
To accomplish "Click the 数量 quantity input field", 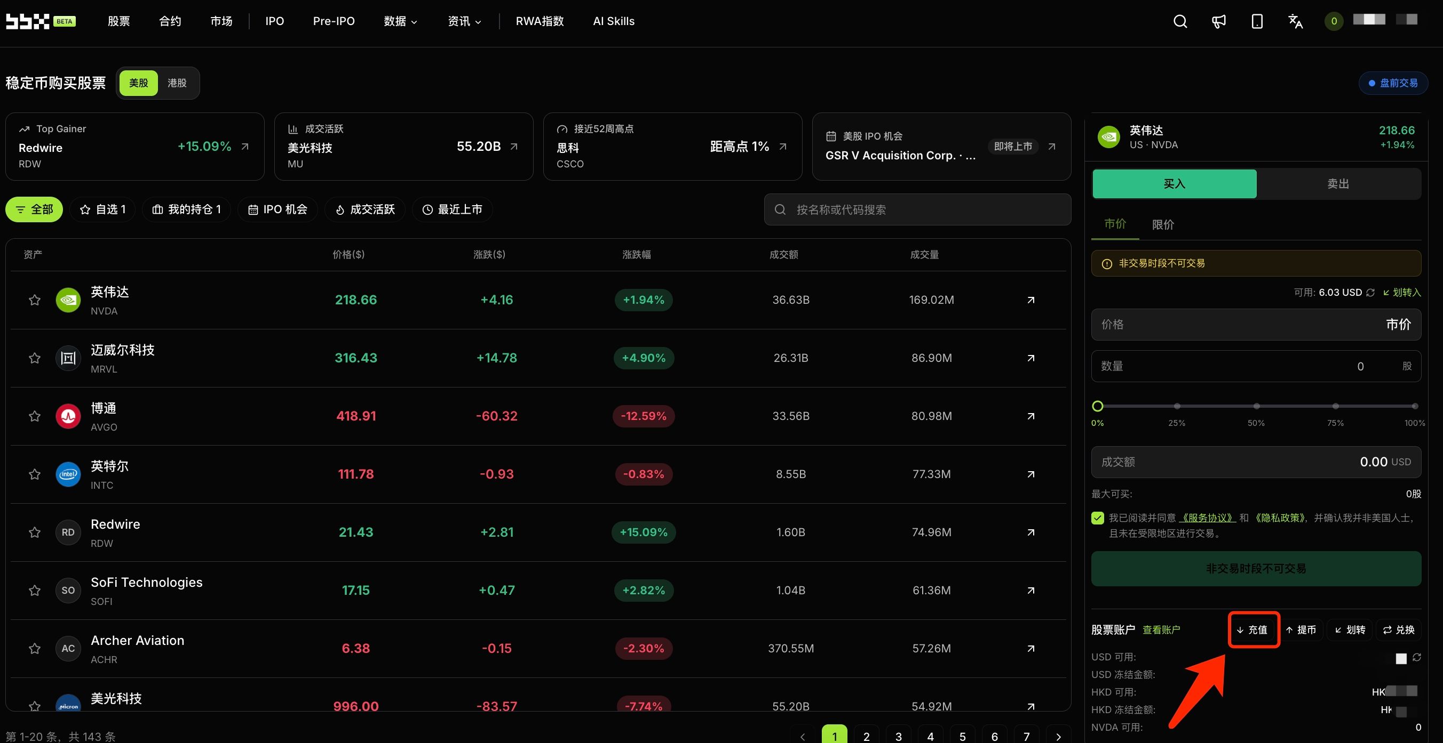I will [1256, 367].
